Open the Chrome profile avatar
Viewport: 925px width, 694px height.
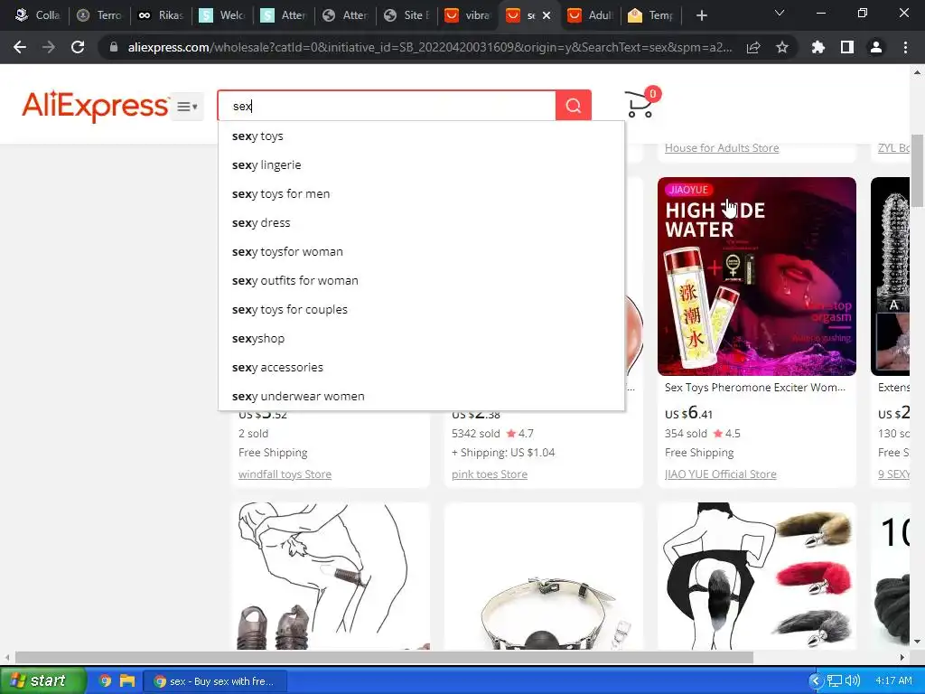[876, 47]
